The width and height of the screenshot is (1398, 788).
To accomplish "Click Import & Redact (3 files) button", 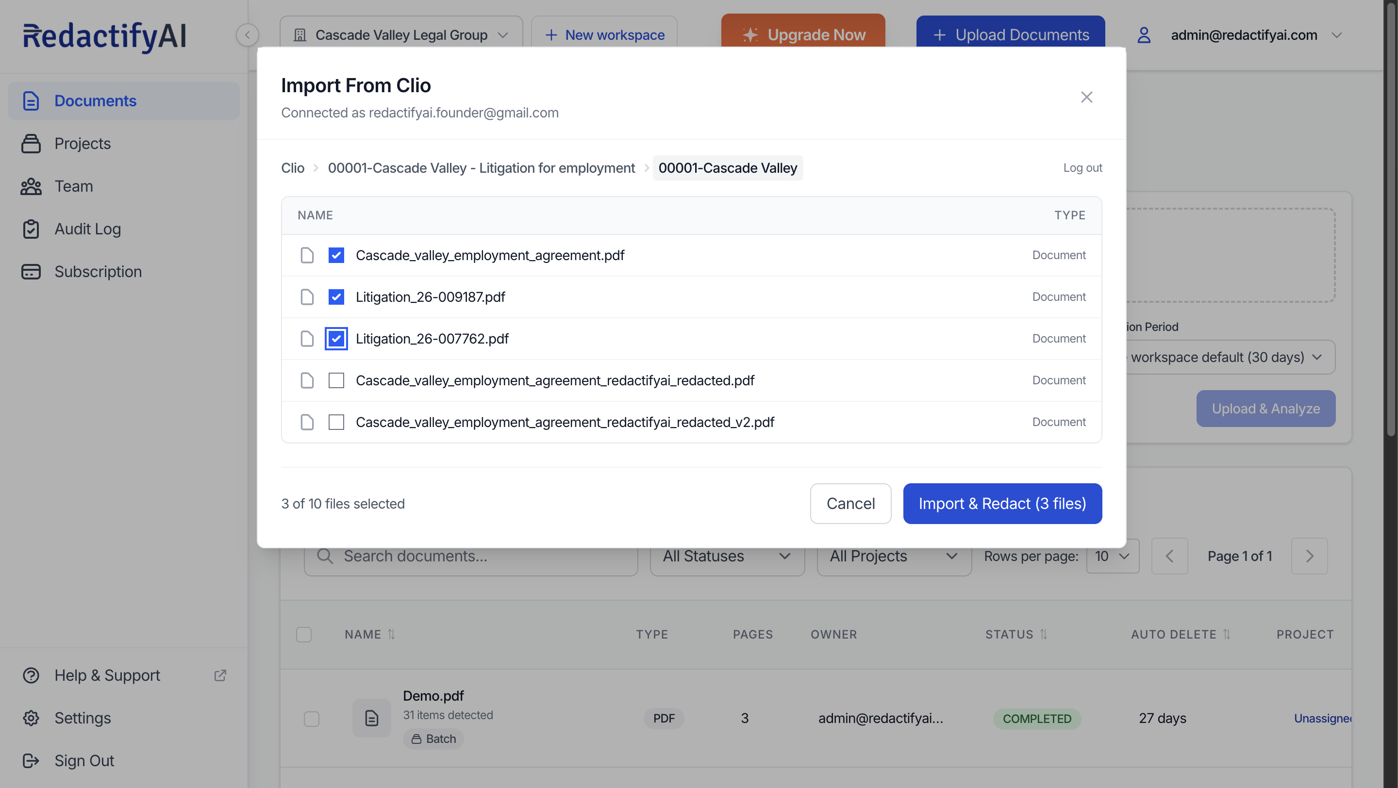I will [1002, 503].
